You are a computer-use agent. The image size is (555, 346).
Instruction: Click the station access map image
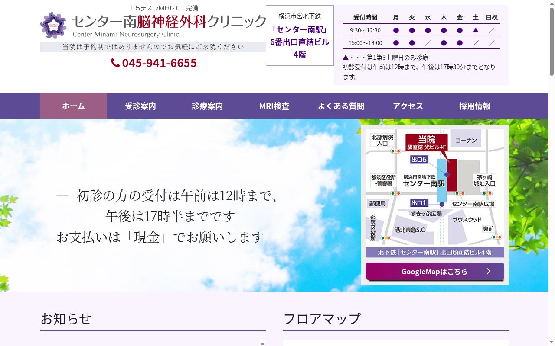tap(435, 193)
